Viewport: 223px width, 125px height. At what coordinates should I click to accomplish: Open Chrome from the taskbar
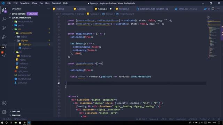click(24, 123)
